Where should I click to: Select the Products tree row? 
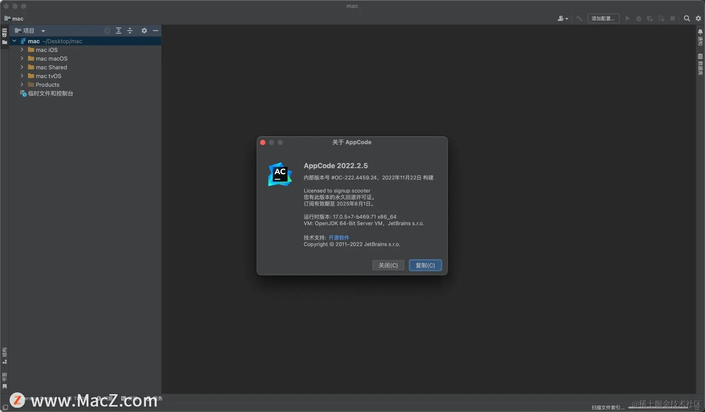85,84
